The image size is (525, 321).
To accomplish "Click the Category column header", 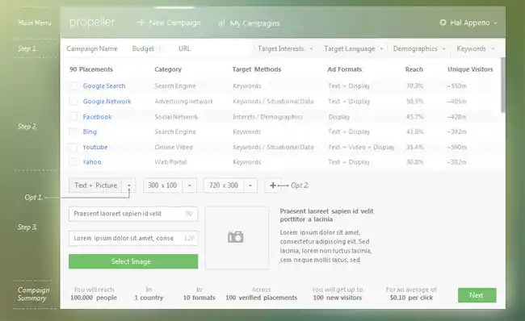I will tap(168, 69).
